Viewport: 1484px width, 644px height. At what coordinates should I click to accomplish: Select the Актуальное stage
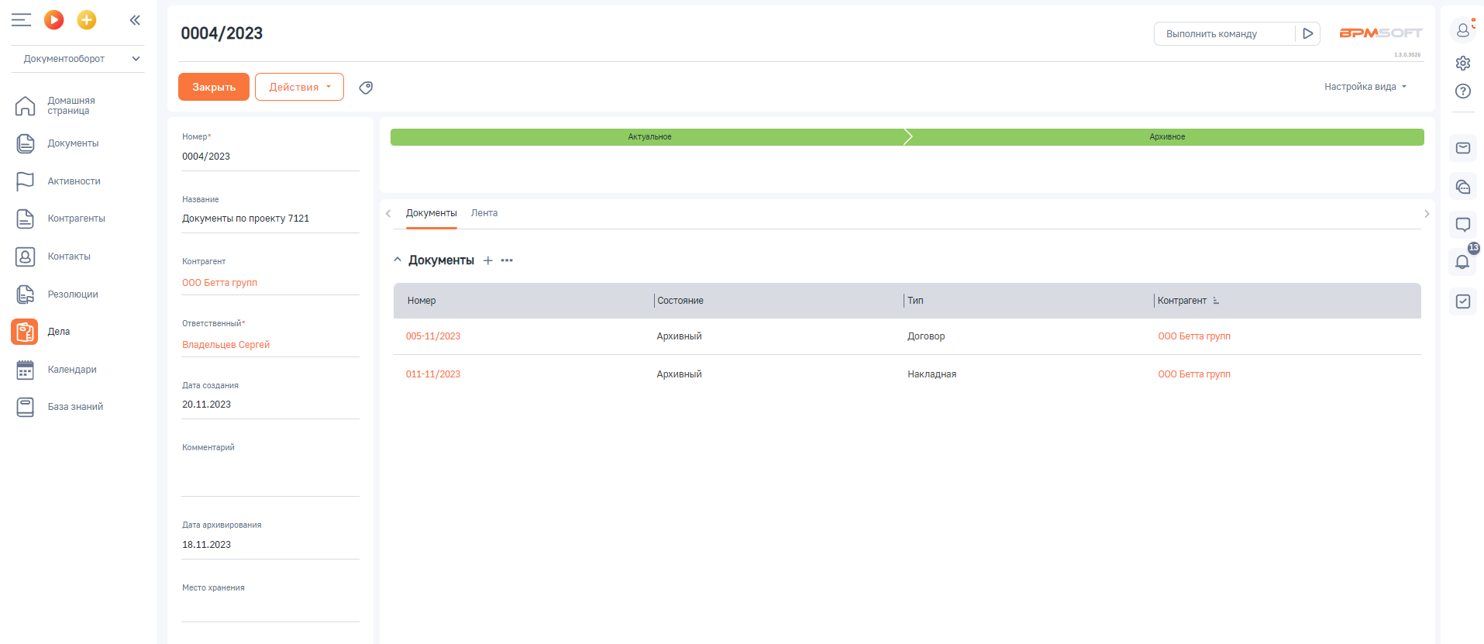pyautogui.click(x=649, y=137)
